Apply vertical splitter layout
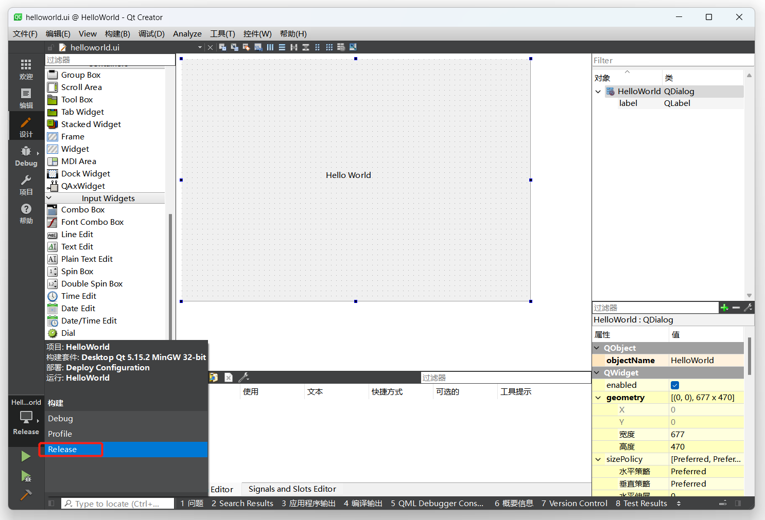 pos(305,47)
